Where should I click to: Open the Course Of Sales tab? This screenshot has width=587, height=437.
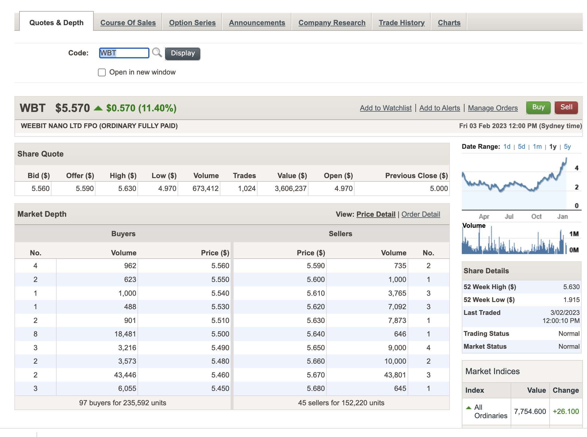click(x=128, y=23)
